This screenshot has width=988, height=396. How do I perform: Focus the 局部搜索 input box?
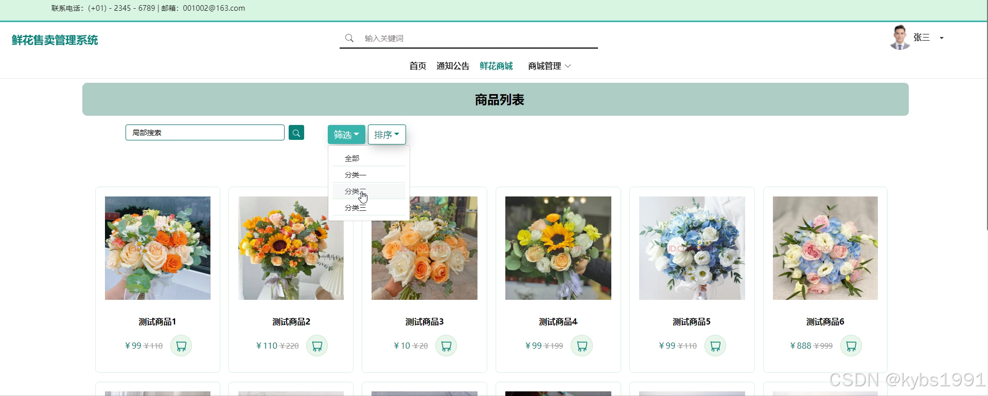(205, 133)
